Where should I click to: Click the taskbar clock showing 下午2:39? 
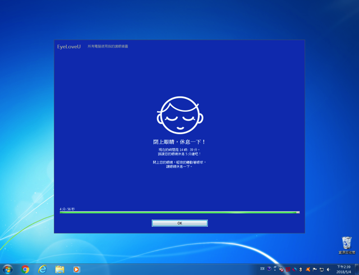[344, 269]
